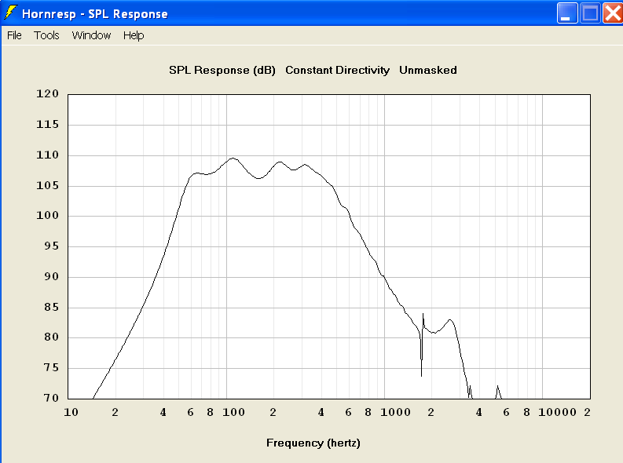Click the 10 Hz x-axis label
The height and width of the screenshot is (463, 623).
71,413
